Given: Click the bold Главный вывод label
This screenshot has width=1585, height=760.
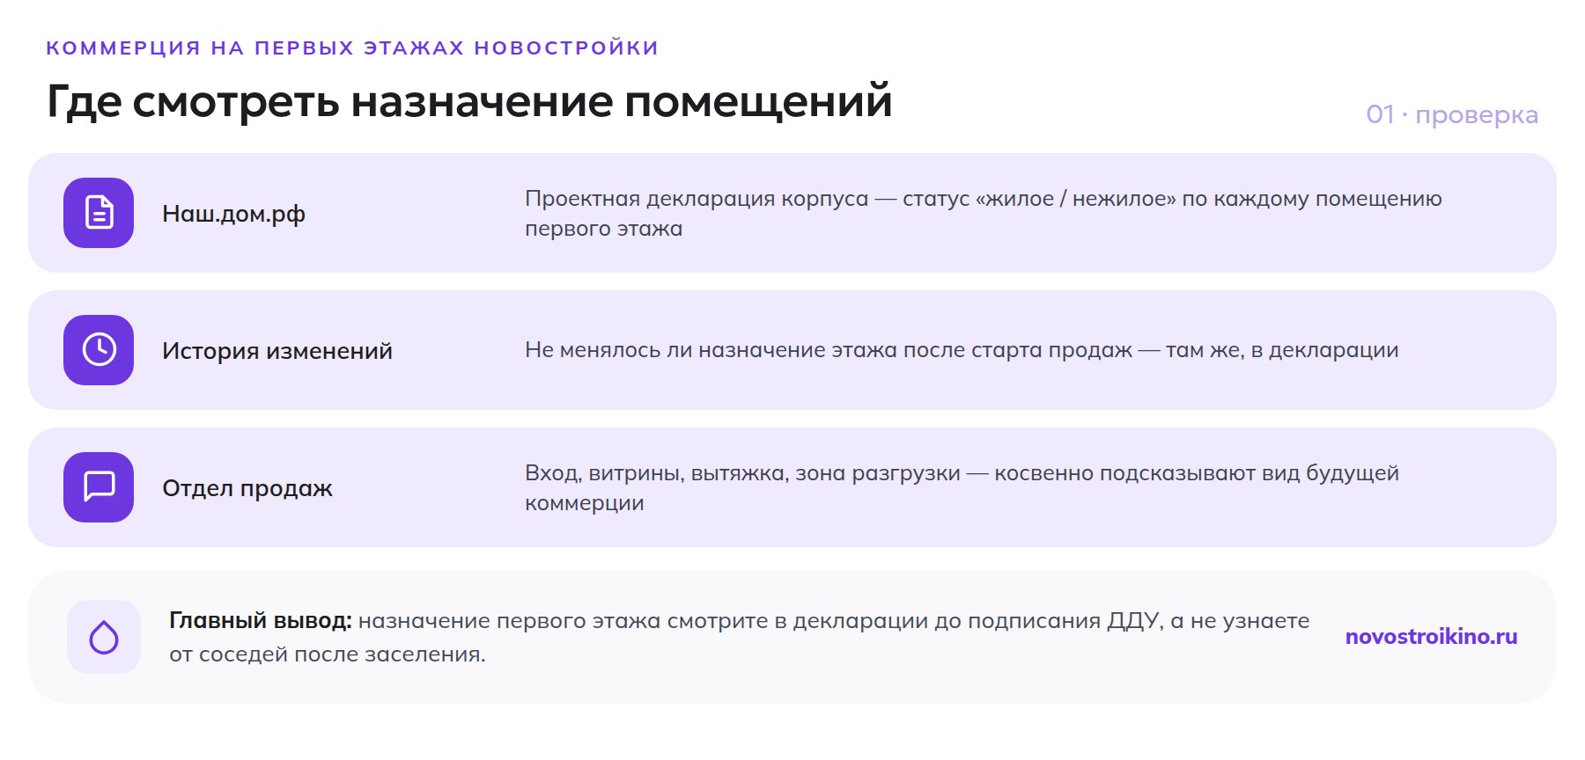Looking at the screenshot, I should click(x=261, y=621).
